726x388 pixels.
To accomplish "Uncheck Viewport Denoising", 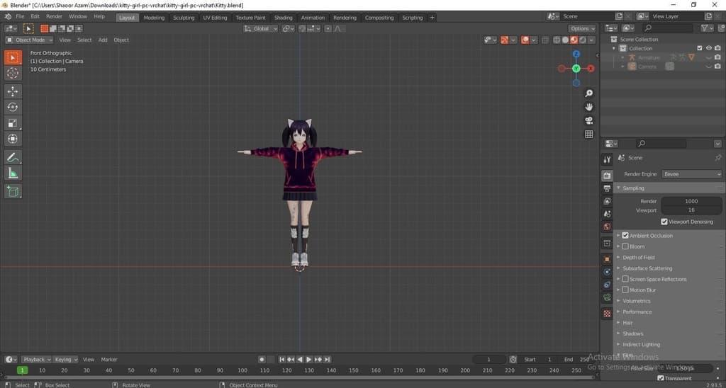I will coord(664,222).
